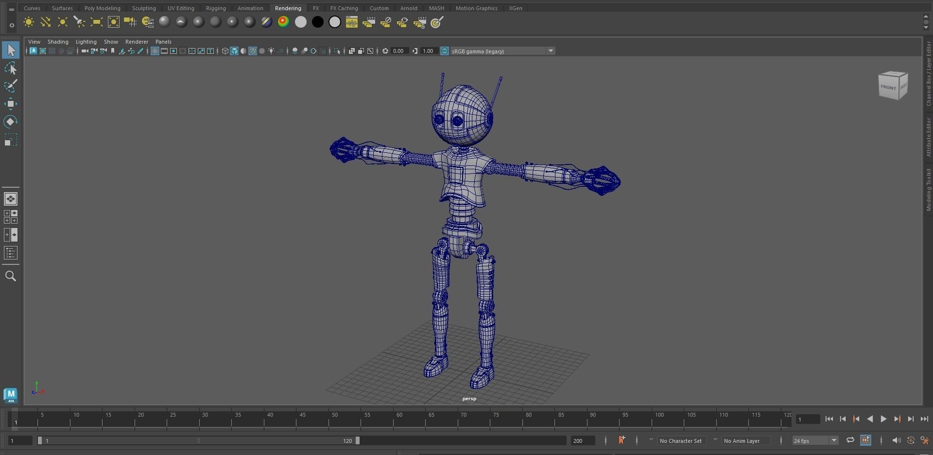Toggle wireframe on shaded mode
The width and height of the screenshot is (933, 455).
click(253, 51)
